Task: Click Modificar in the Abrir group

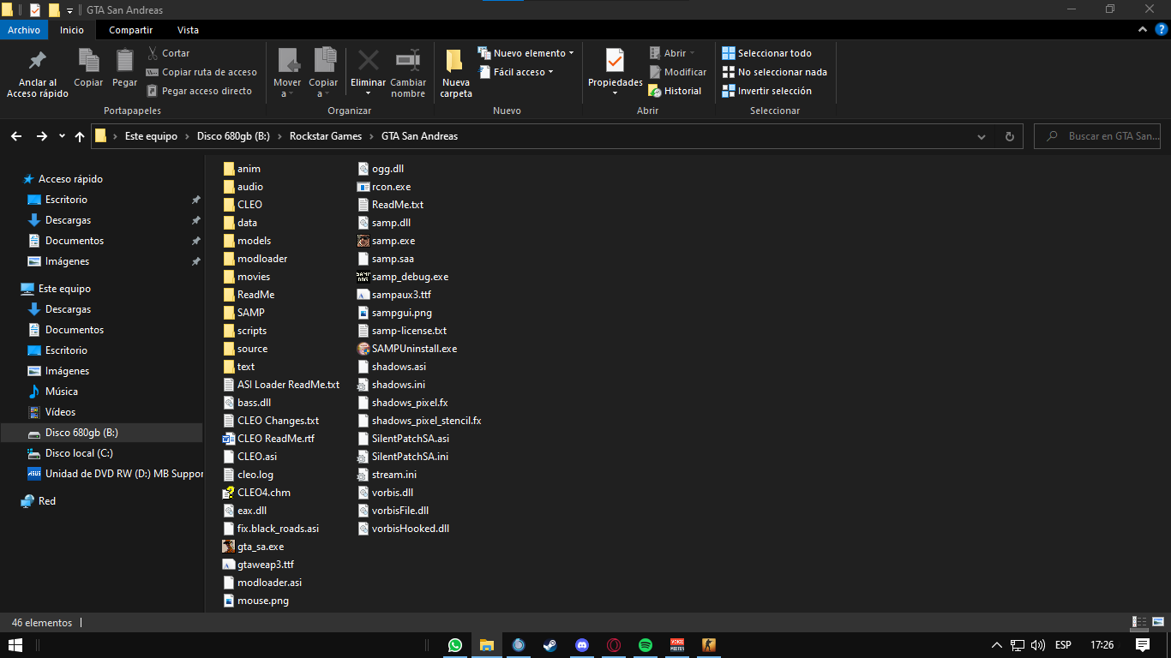Action: pyautogui.click(x=677, y=72)
